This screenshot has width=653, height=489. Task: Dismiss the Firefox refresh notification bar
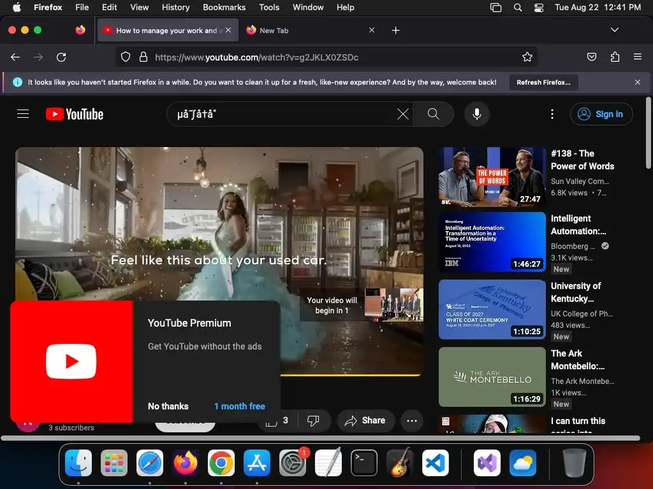(x=637, y=82)
